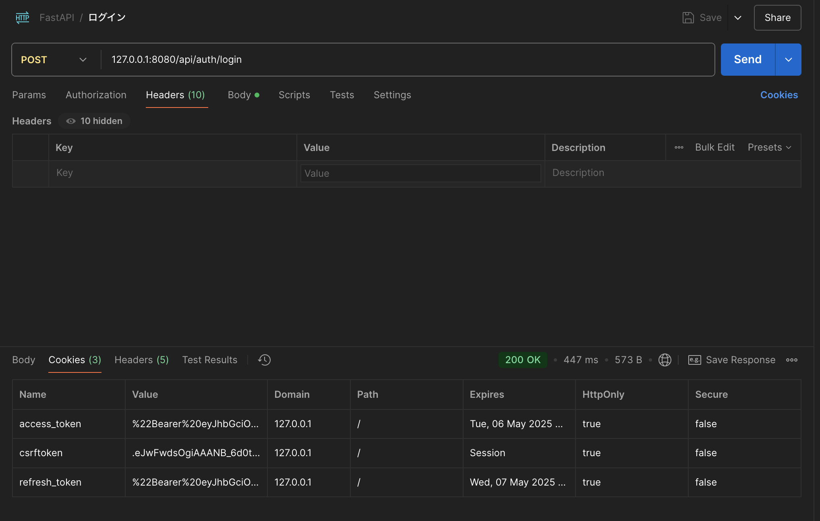820x521 pixels.
Task: Click the network globe icon
Action: (x=665, y=360)
